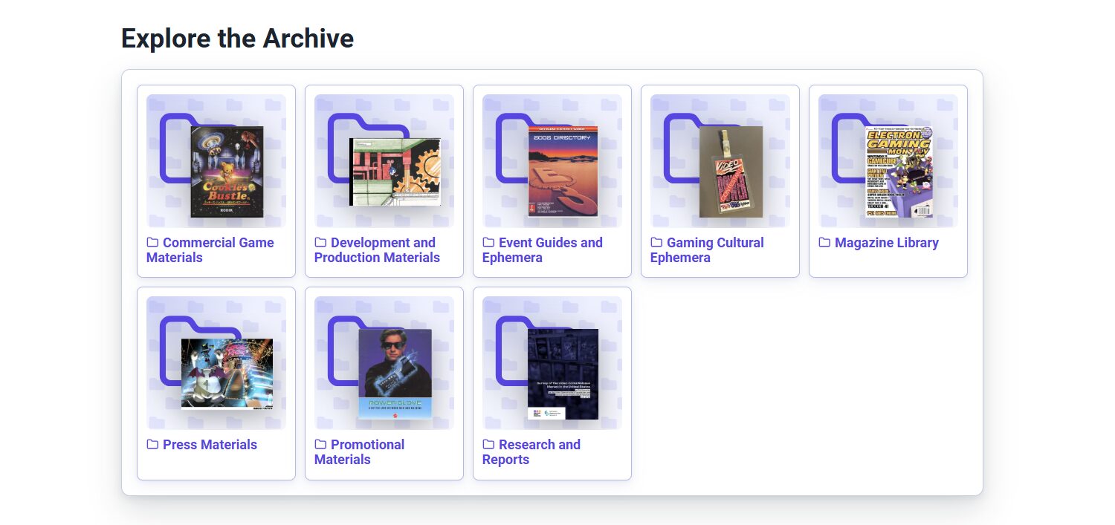
Task: Click the Cookie's Bustle box art thumbnail
Action: (225, 171)
